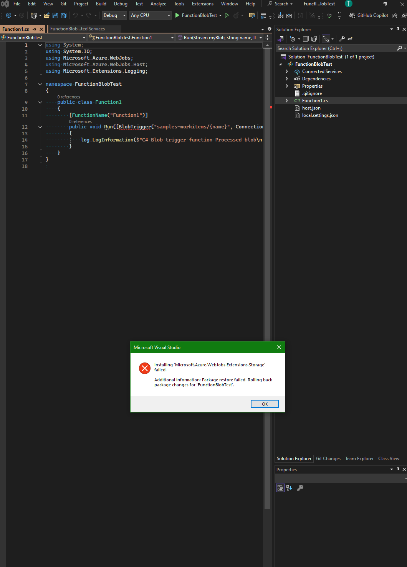Open the editor settings gear icon
The height and width of the screenshot is (567, 407).
[269, 29]
